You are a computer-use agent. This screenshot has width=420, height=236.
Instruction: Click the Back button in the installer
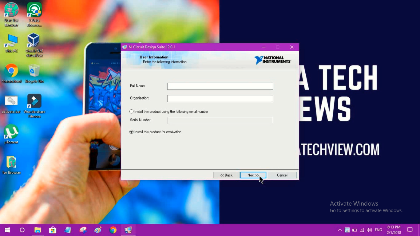click(226, 175)
